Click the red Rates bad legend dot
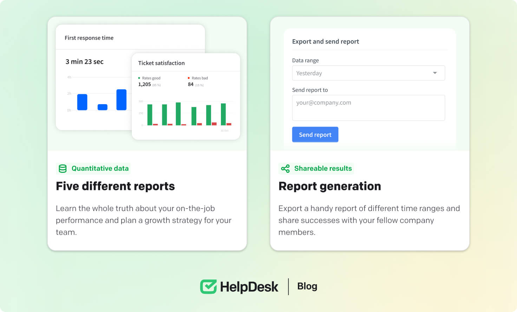The width and height of the screenshot is (517, 312). 189,78
